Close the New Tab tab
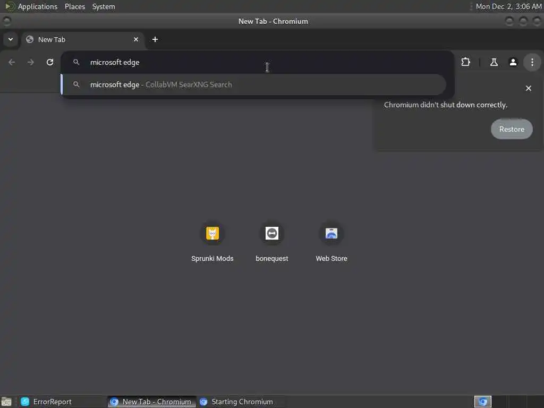The image size is (544, 408). 136,39
